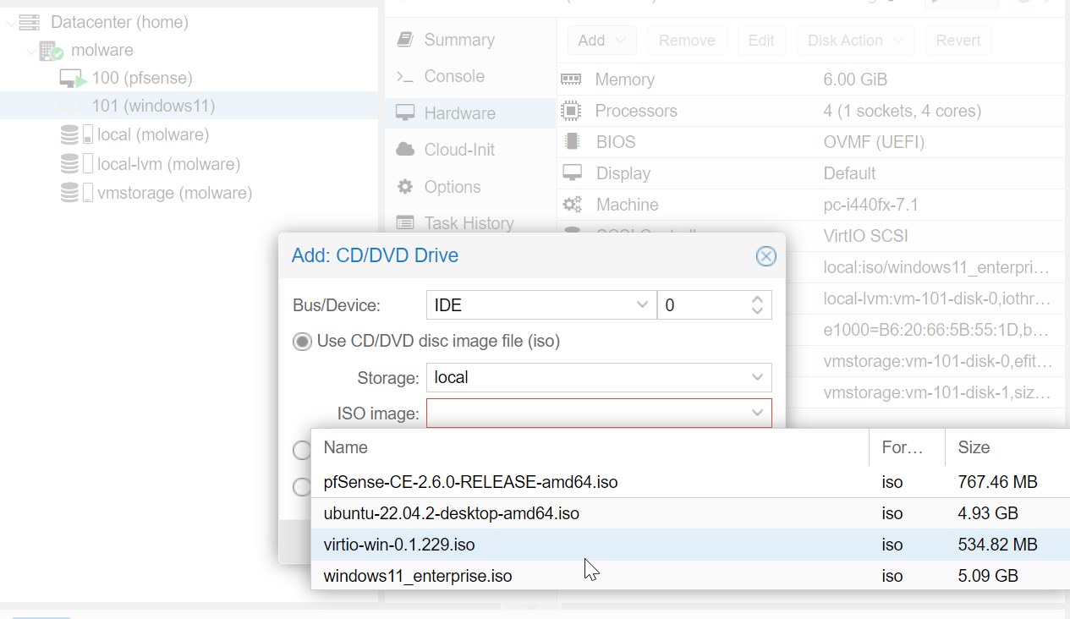
Task: Expand the Storage local dropdown
Action: (x=756, y=377)
